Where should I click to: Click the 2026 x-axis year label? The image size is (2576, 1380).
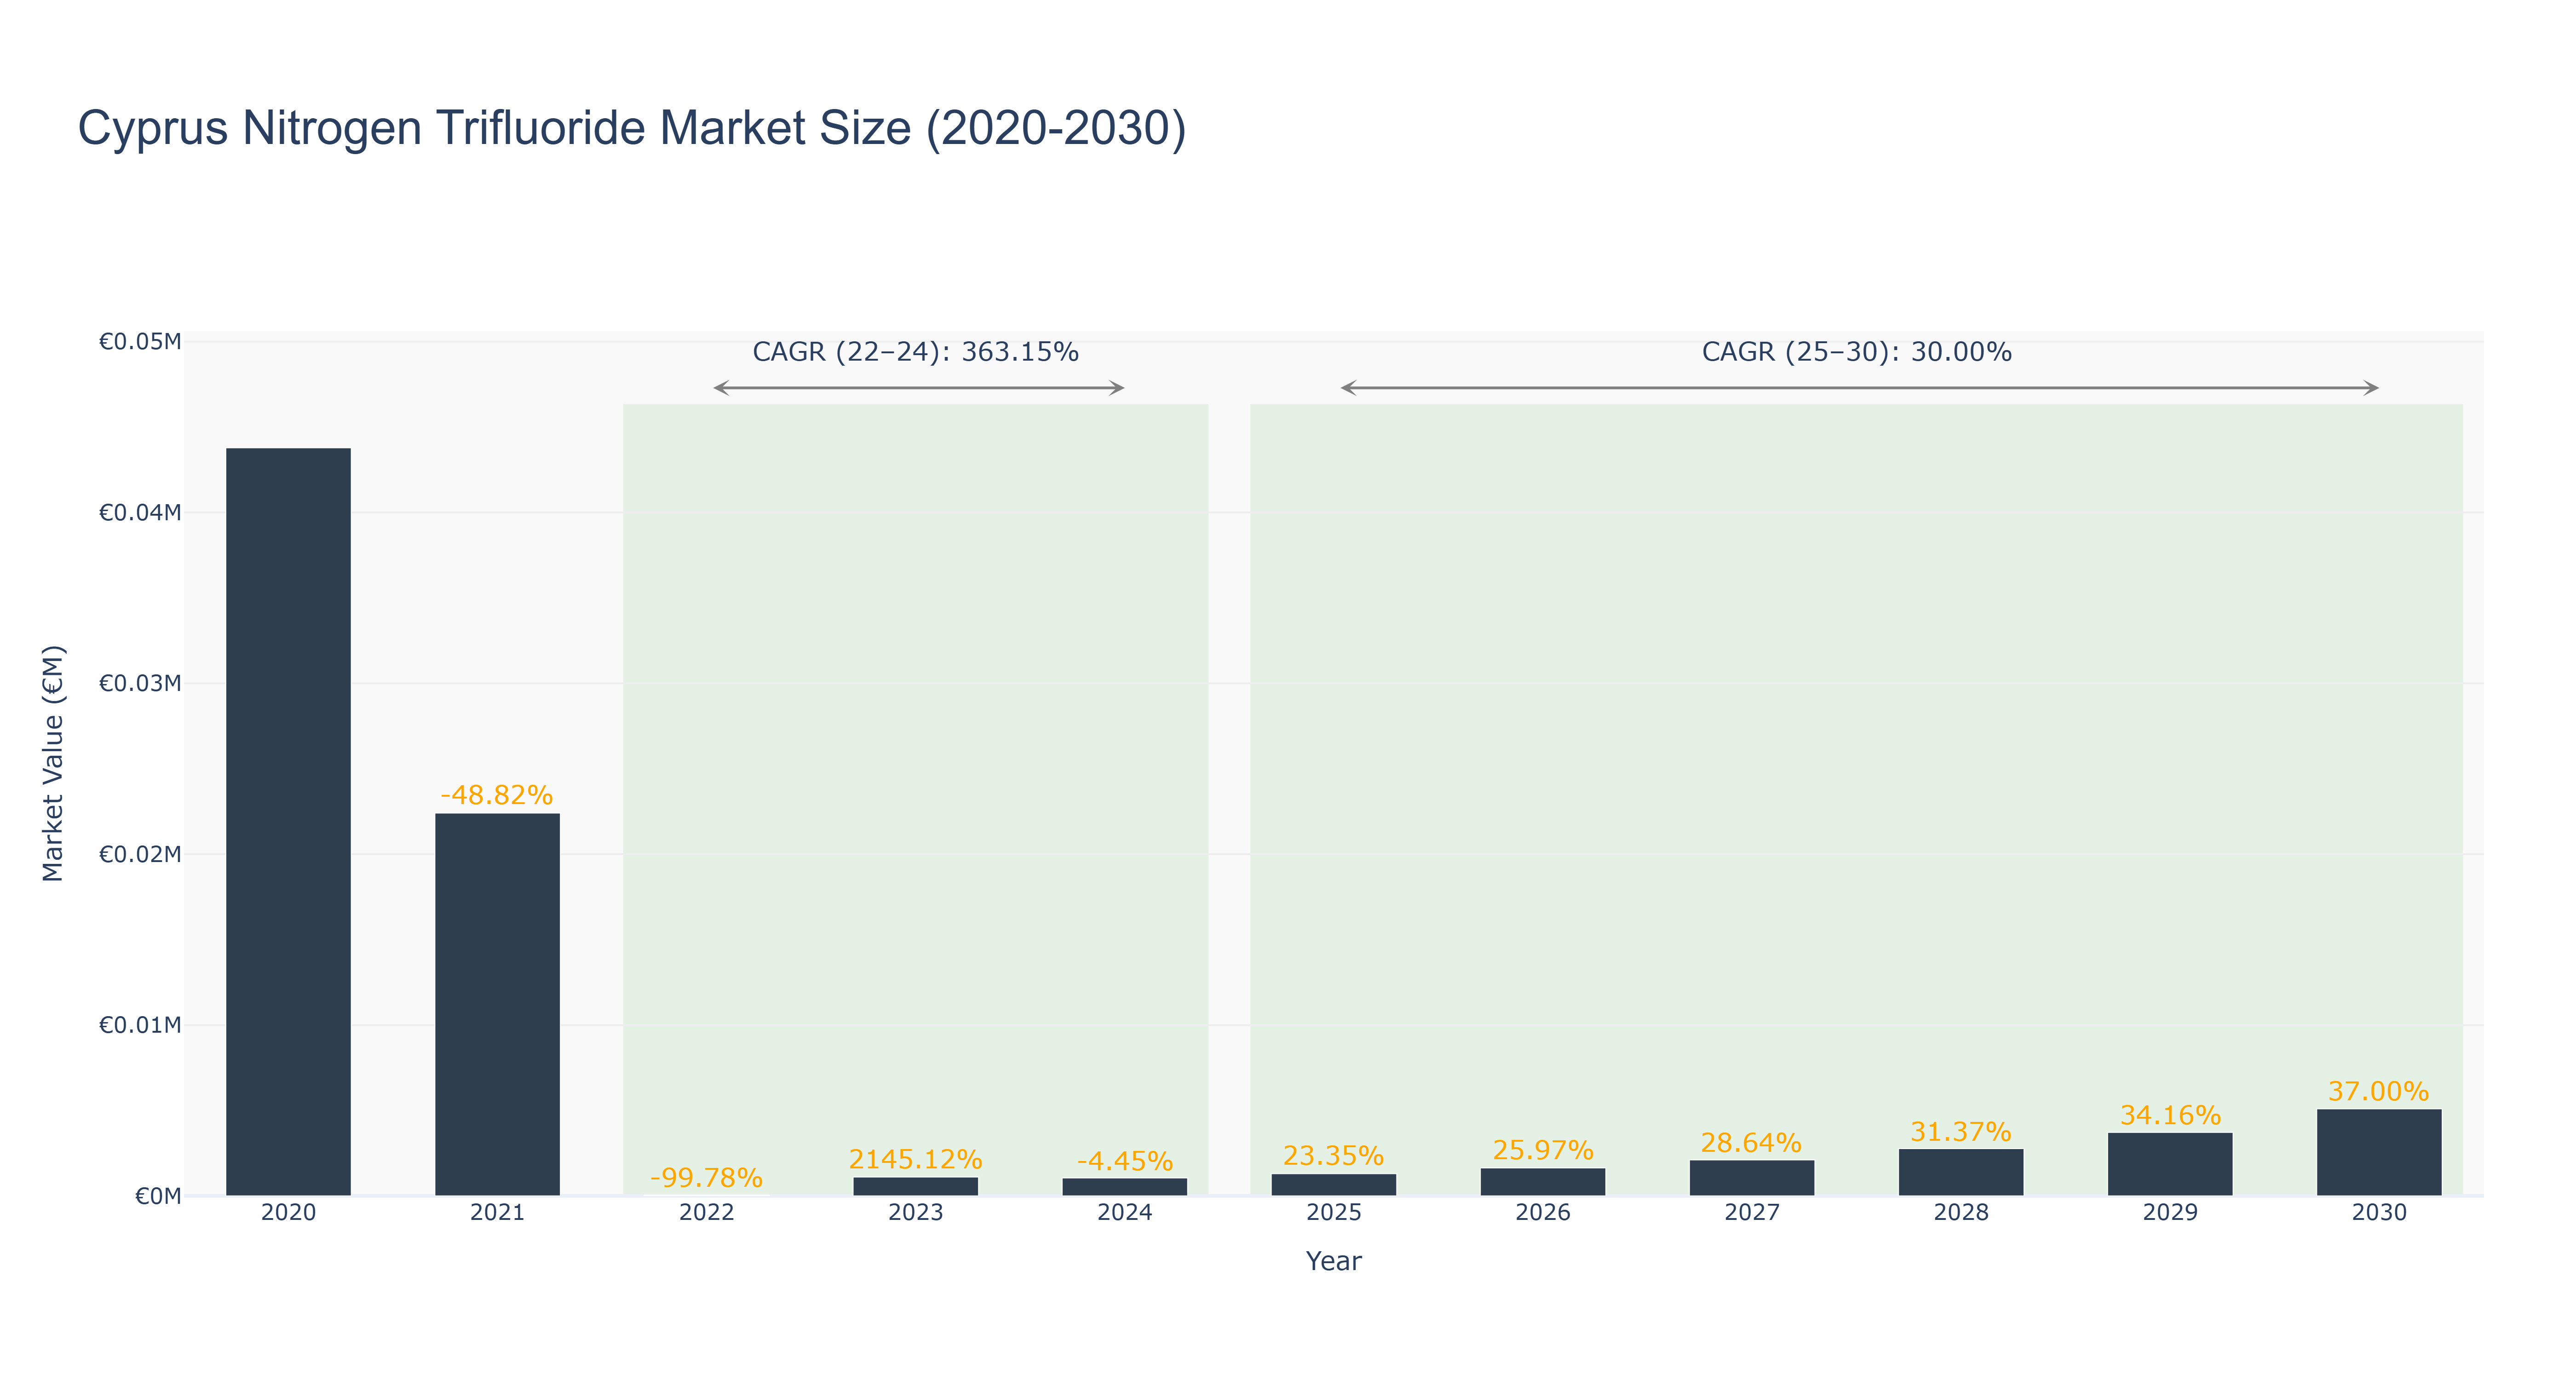point(1542,1213)
